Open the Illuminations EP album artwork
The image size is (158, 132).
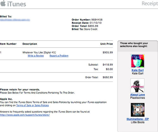(137, 110)
